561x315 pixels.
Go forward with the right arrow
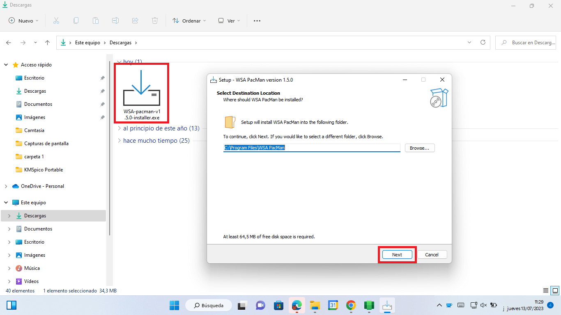pos(23,43)
